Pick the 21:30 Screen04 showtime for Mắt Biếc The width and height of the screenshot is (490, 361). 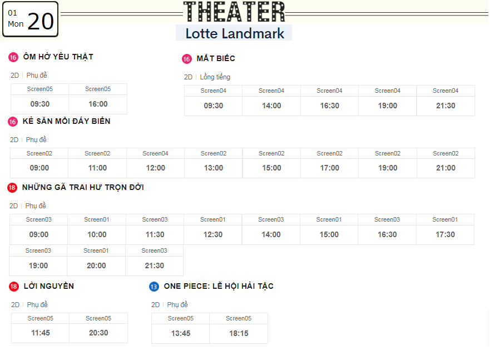pos(446,106)
